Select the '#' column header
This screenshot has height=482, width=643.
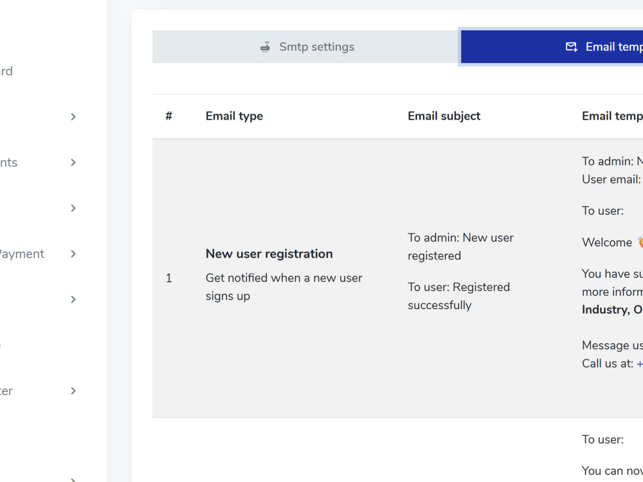[169, 116]
